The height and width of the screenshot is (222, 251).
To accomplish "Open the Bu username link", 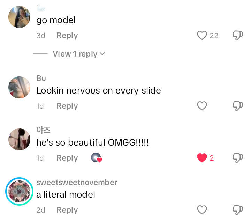I will coord(41,79).
